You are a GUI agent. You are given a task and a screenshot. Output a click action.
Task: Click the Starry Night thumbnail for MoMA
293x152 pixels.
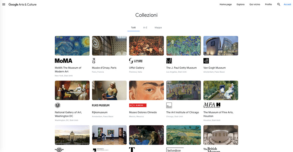pos(72,46)
